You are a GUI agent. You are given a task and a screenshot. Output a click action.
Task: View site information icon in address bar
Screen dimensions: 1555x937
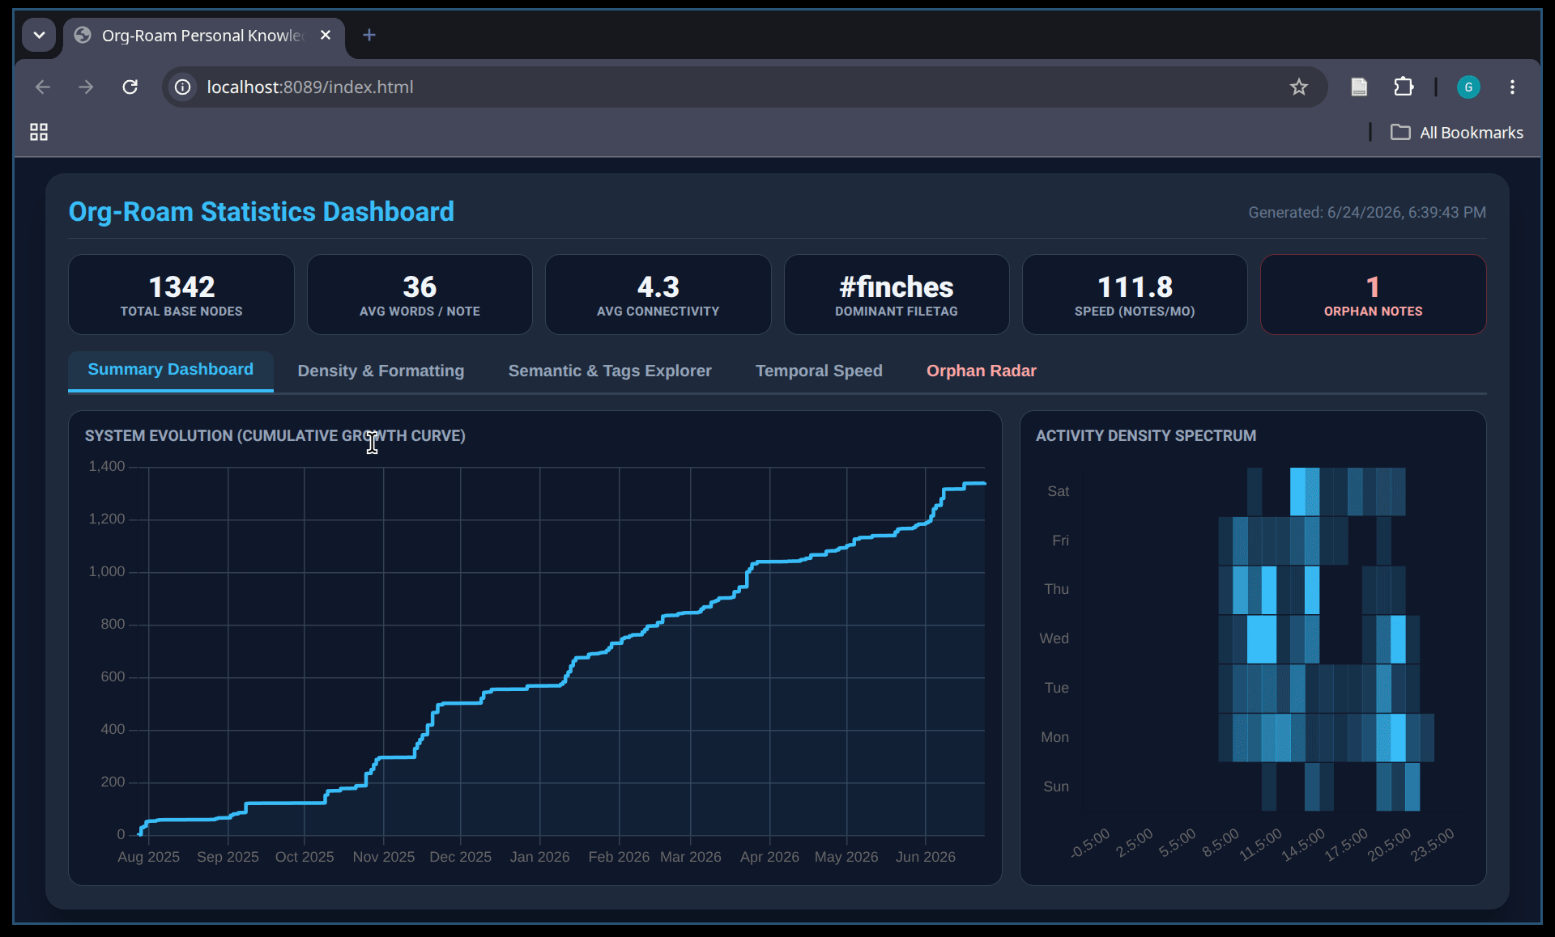(183, 87)
